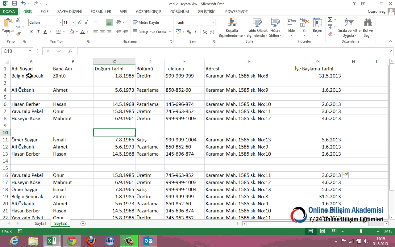Screen dimensions: 395x247
Task: Click the AutoSum sigma icon
Action: click(x=330, y=20)
